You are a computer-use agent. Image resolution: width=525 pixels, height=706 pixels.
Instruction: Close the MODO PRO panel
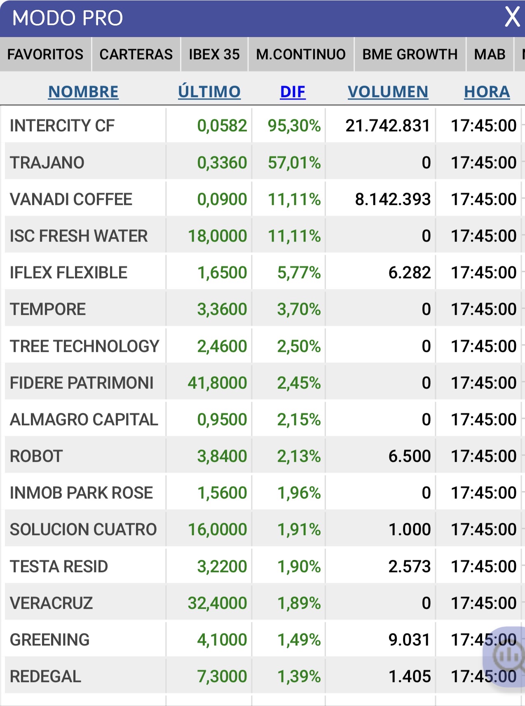point(512,17)
